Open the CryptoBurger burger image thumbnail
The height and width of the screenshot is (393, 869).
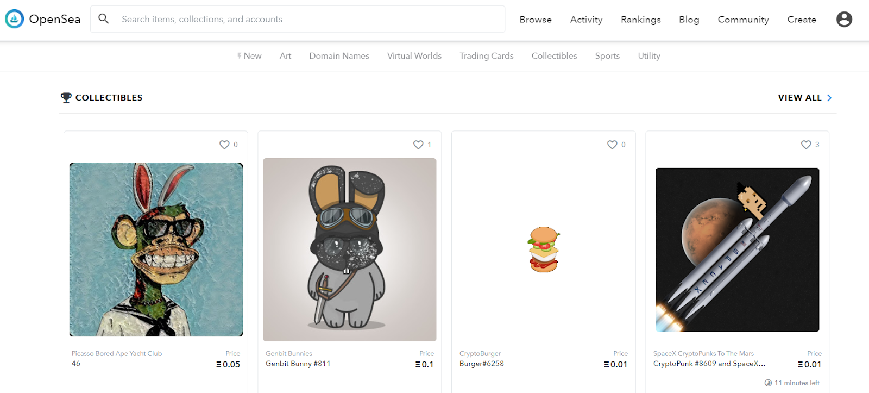pos(544,249)
